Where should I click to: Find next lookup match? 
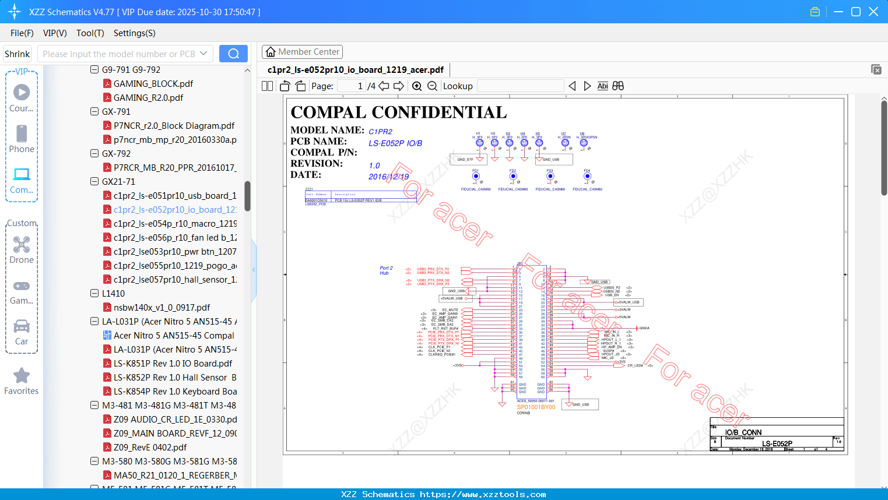tap(587, 86)
